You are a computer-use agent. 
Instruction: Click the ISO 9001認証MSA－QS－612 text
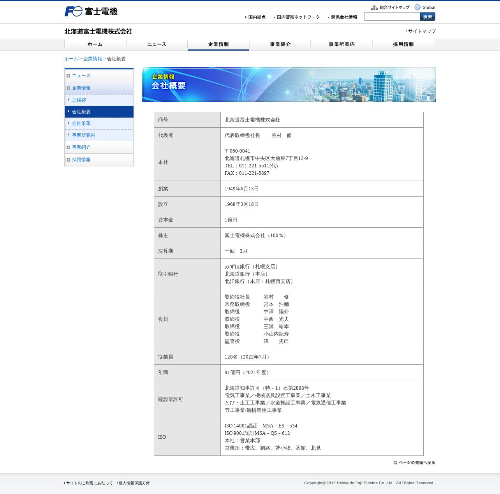257,433
